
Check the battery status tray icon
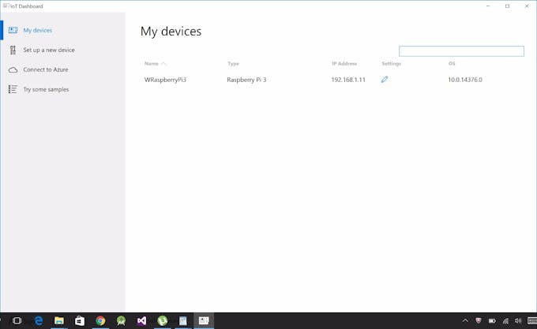492,321
